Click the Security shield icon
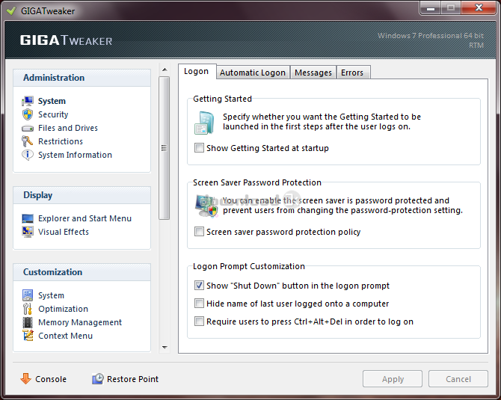 [28, 114]
